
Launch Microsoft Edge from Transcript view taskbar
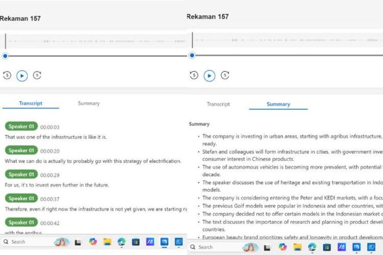[122, 242]
